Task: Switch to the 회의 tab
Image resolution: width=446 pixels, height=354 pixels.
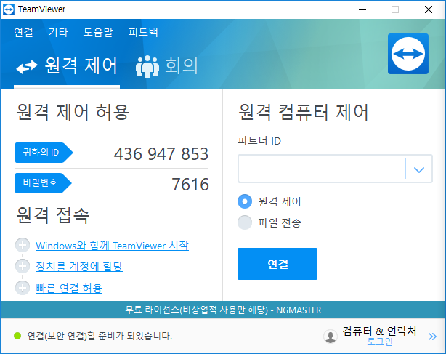Action: tap(167, 66)
